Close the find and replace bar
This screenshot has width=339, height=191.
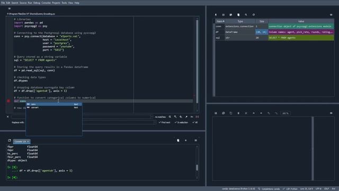coord(8,117)
